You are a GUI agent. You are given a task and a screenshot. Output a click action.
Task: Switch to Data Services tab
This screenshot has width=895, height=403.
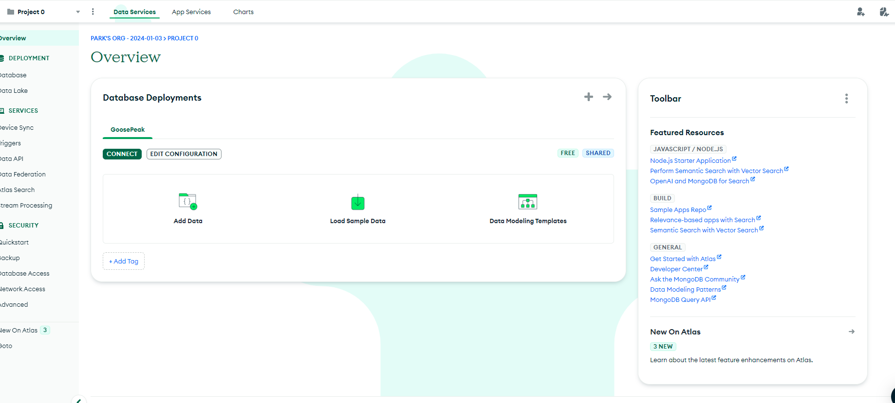134,12
